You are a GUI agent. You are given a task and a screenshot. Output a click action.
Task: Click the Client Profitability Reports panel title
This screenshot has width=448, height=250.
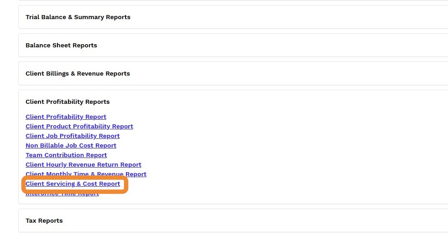point(68,102)
